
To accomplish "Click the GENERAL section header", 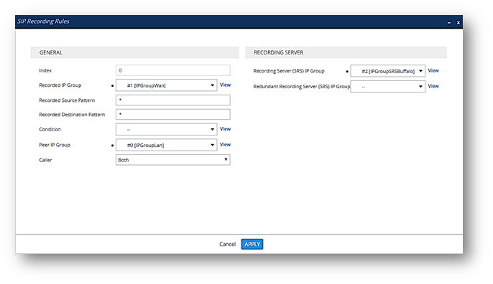I will (134, 52).
